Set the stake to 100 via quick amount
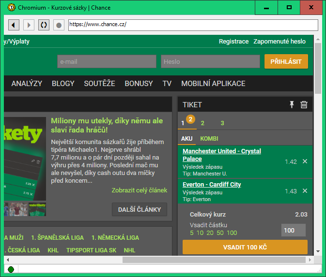The width and height of the screenshot is (326, 277). coord(232,233)
